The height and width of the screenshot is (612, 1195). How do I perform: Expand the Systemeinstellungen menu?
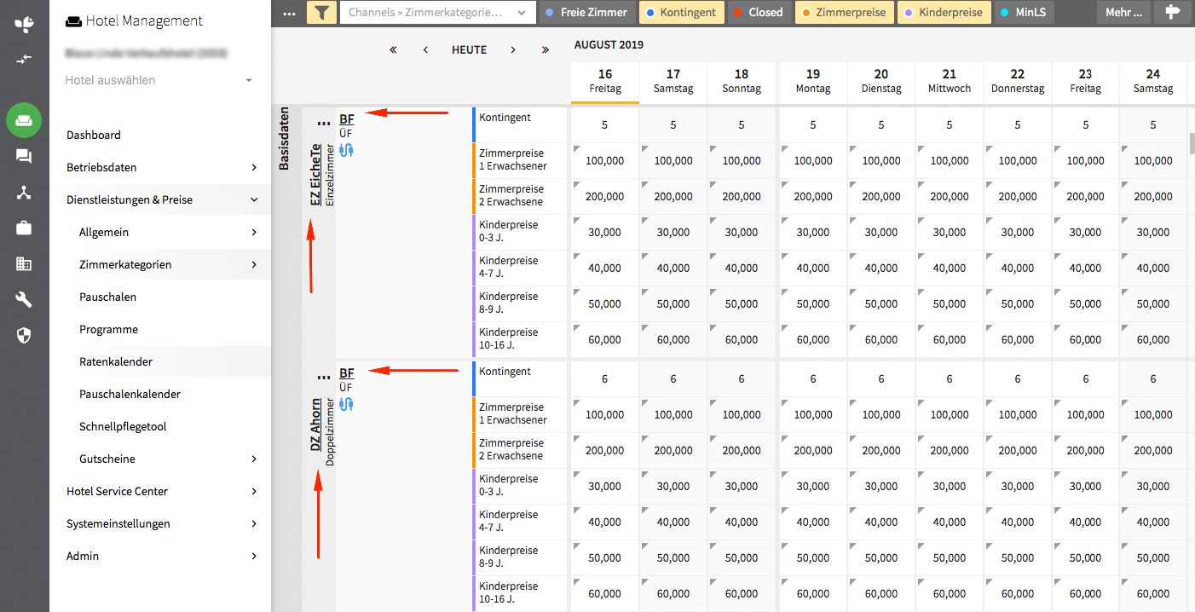click(x=160, y=523)
